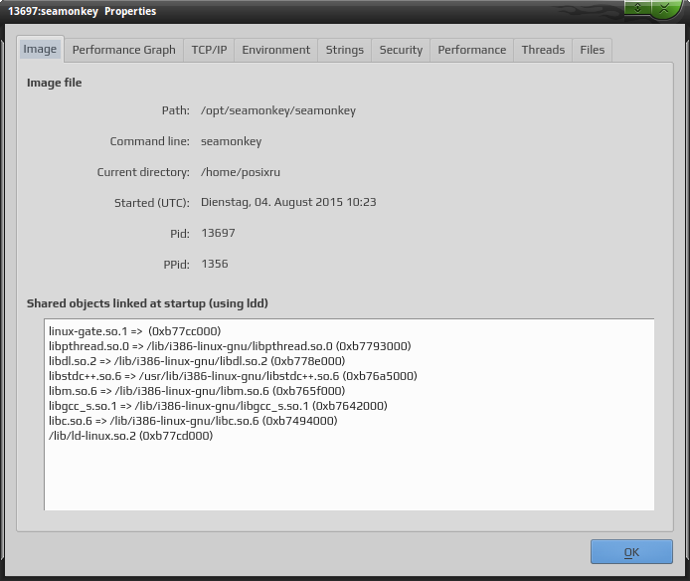Click the current directory /home/posixru
The image size is (690, 581).
(x=241, y=172)
